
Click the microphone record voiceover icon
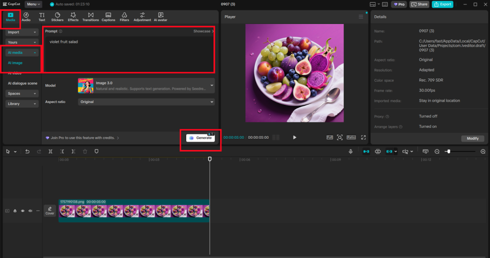pyautogui.click(x=351, y=151)
